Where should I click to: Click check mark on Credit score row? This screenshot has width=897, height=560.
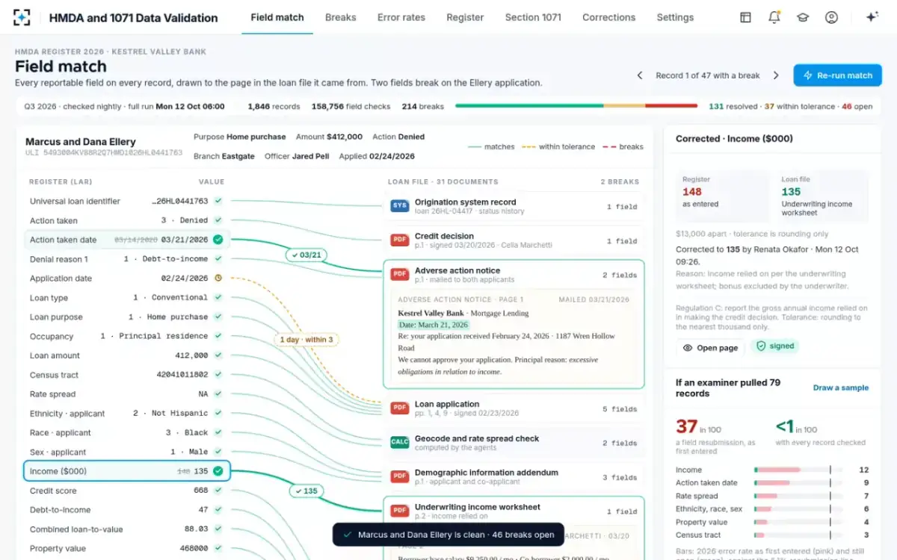218,491
